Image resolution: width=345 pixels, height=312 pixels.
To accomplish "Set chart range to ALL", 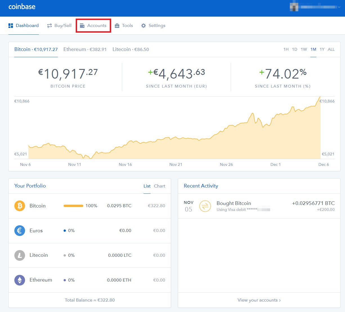I will pos(331,49).
